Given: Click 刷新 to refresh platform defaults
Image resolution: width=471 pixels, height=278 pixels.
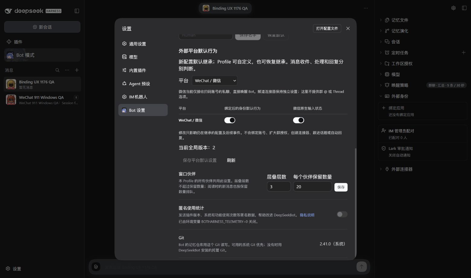Looking at the screenshot, I should point(231,160).
